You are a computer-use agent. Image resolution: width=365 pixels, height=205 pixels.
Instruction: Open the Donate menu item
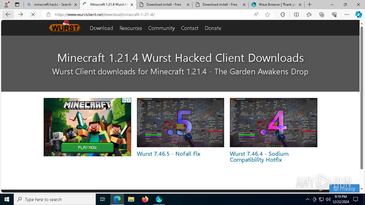click(213, 28)
